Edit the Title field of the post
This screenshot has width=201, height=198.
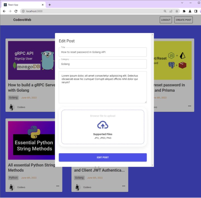[x=103, y=52]
